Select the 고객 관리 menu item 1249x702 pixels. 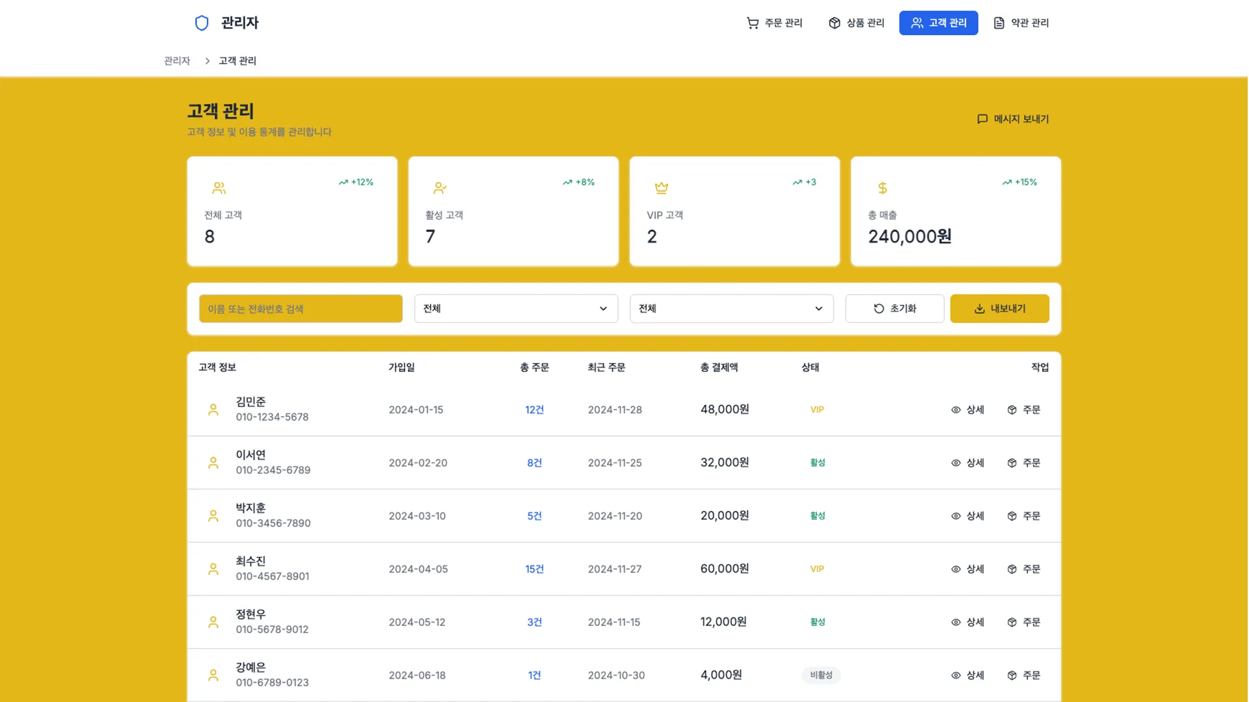coord(939,23)
